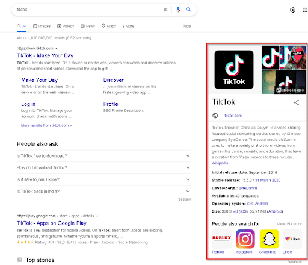Screen dimensions: 308x265
Task: Open the Discover sitelink
Action: [x=113, y=80]
